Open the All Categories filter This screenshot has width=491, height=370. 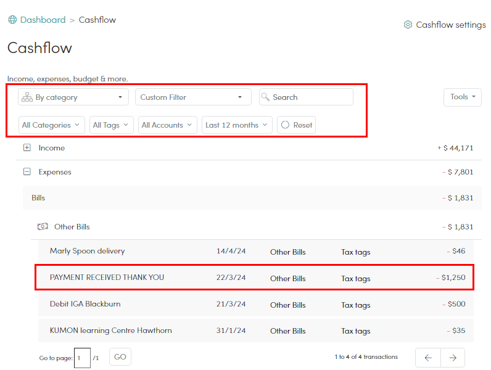pos(52,125)
